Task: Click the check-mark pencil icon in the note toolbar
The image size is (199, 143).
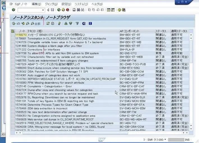Action: (23, 24)
